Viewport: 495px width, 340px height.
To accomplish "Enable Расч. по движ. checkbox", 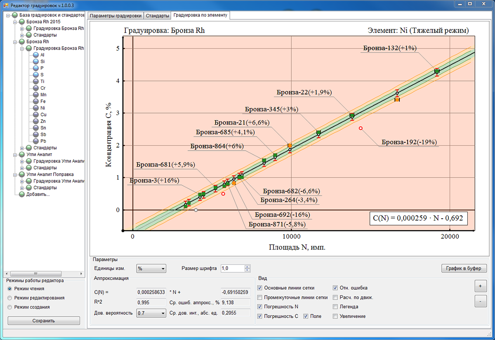I will pos(335,297).
